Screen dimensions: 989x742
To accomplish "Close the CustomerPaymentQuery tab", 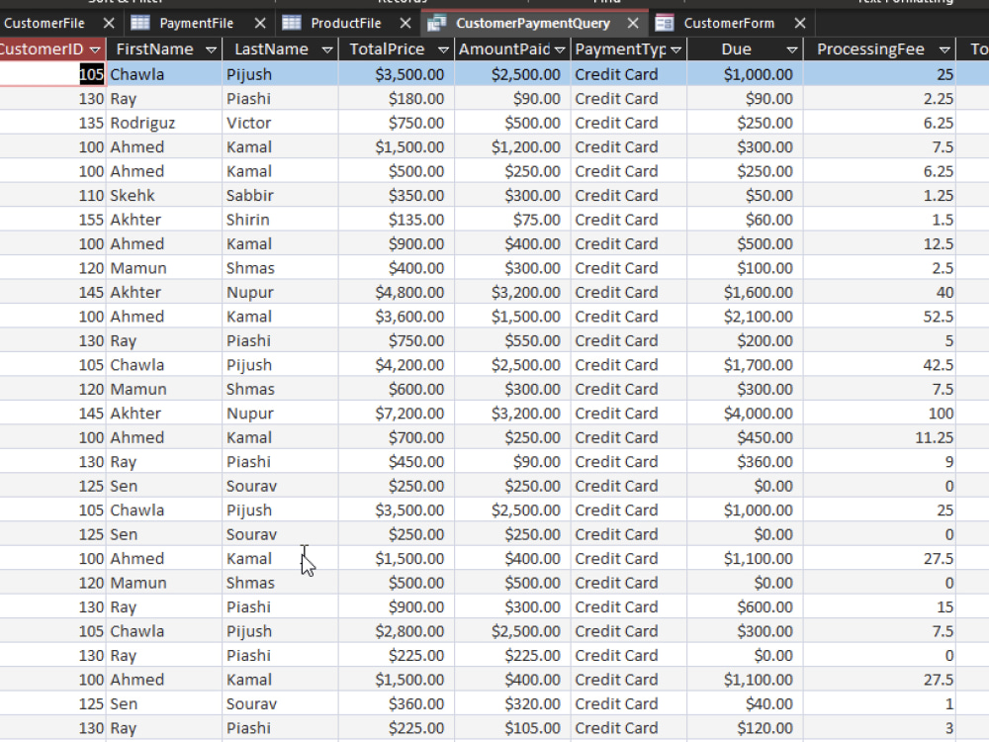I will 633,24.
